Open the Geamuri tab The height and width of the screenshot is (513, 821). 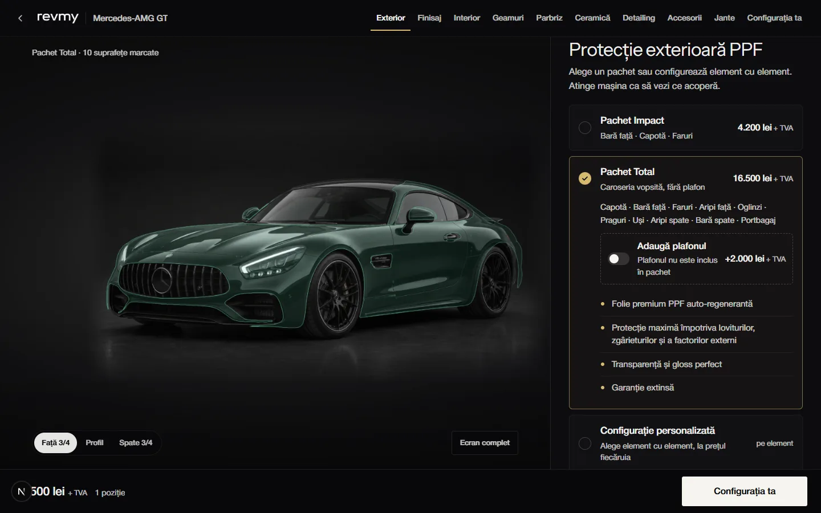[508, 18]
